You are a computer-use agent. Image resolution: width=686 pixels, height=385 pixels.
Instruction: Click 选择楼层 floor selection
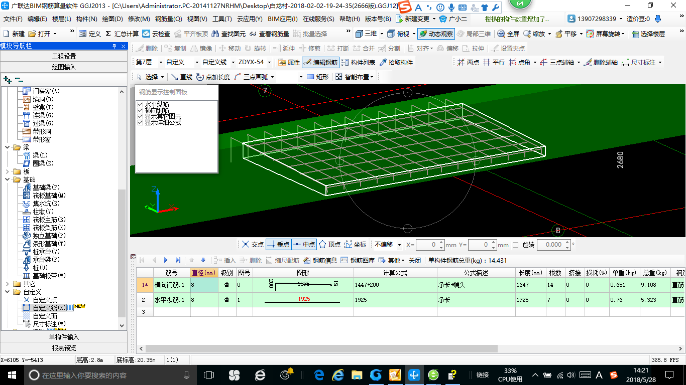point(648,34)
